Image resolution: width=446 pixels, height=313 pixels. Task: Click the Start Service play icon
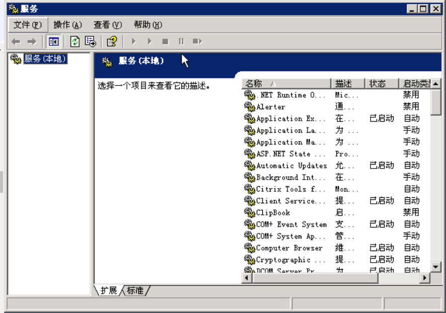point(134,42)
